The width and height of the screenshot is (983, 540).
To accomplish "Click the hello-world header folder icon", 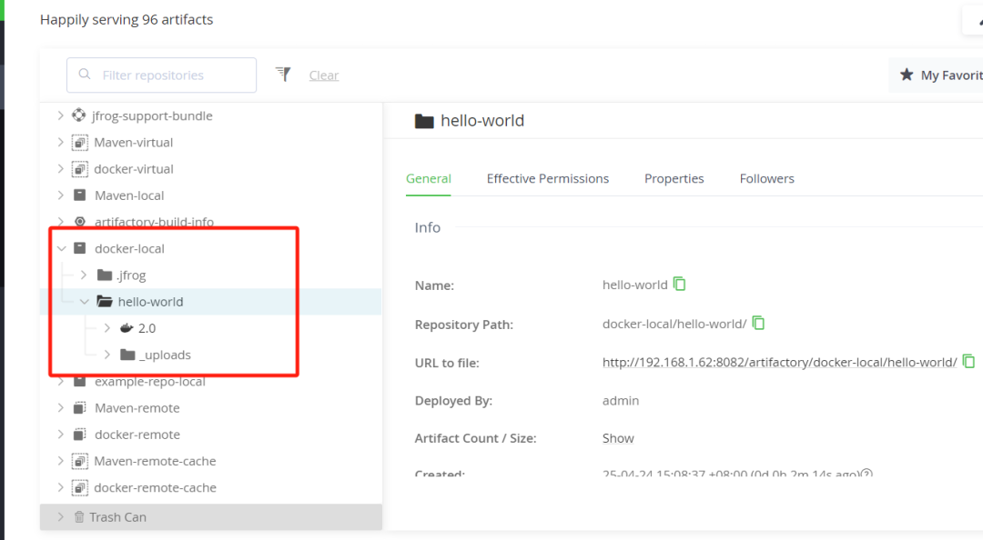I will click(424, 121).
